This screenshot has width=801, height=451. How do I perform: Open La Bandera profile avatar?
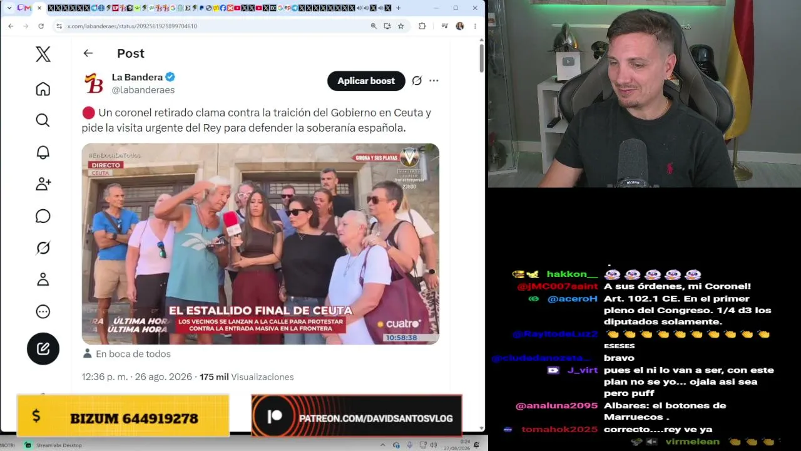point(93,83)
